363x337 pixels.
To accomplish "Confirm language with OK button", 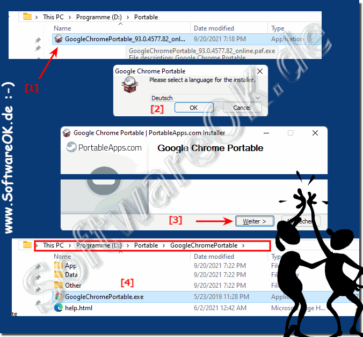I will point(194,108).
